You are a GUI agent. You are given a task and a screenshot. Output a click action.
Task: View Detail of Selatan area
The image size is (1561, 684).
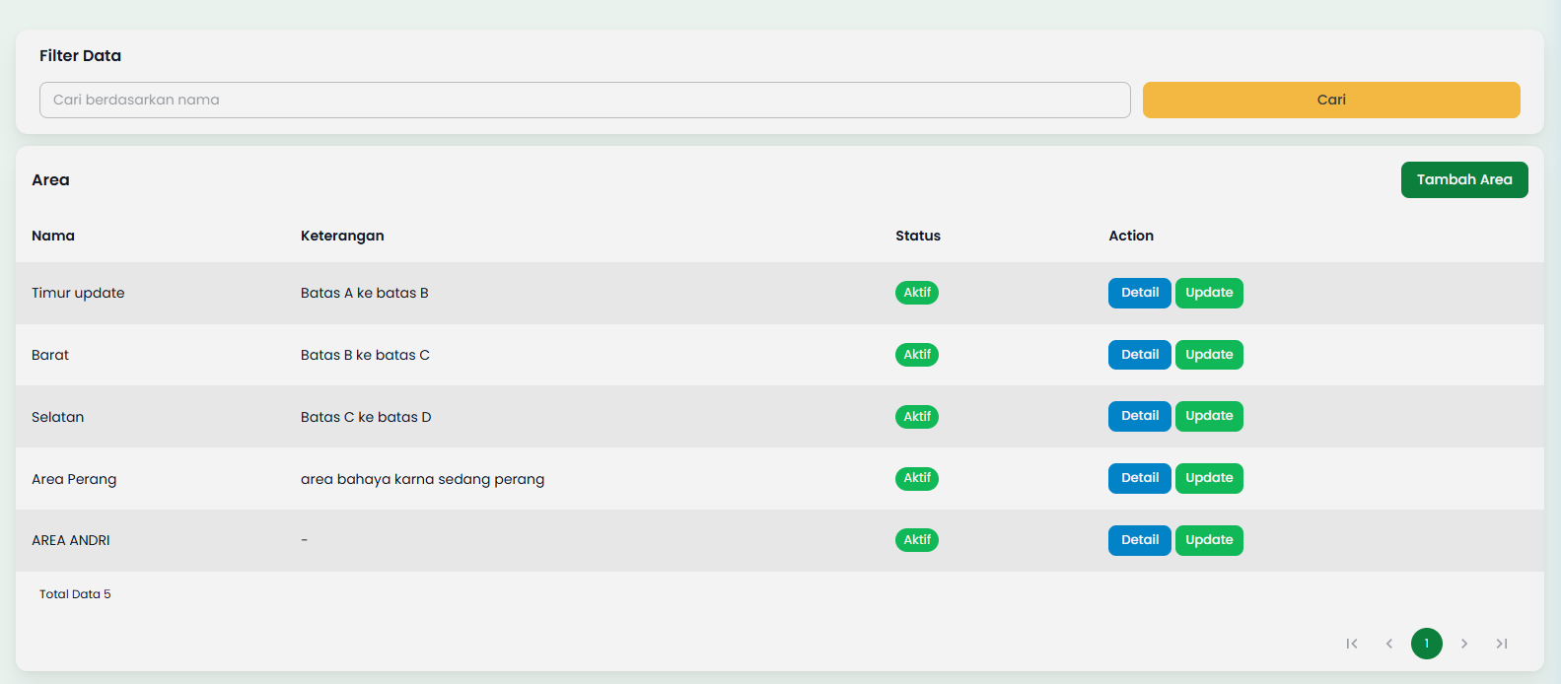tap(1140, 416)
